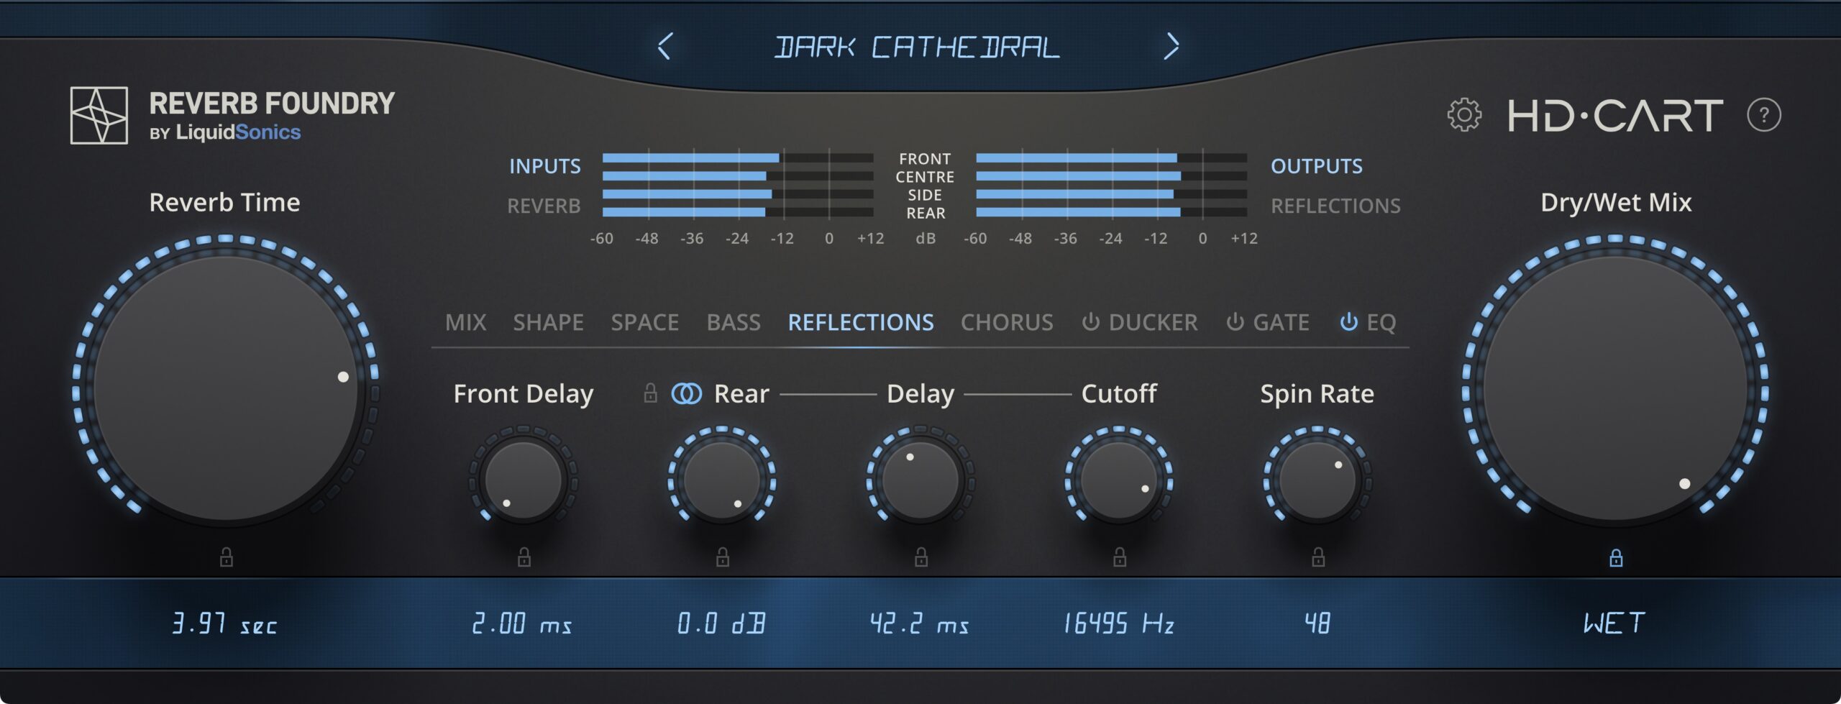Enable the Ducker power button
Screen dimensions: 1841x704
coord(1090,322)
